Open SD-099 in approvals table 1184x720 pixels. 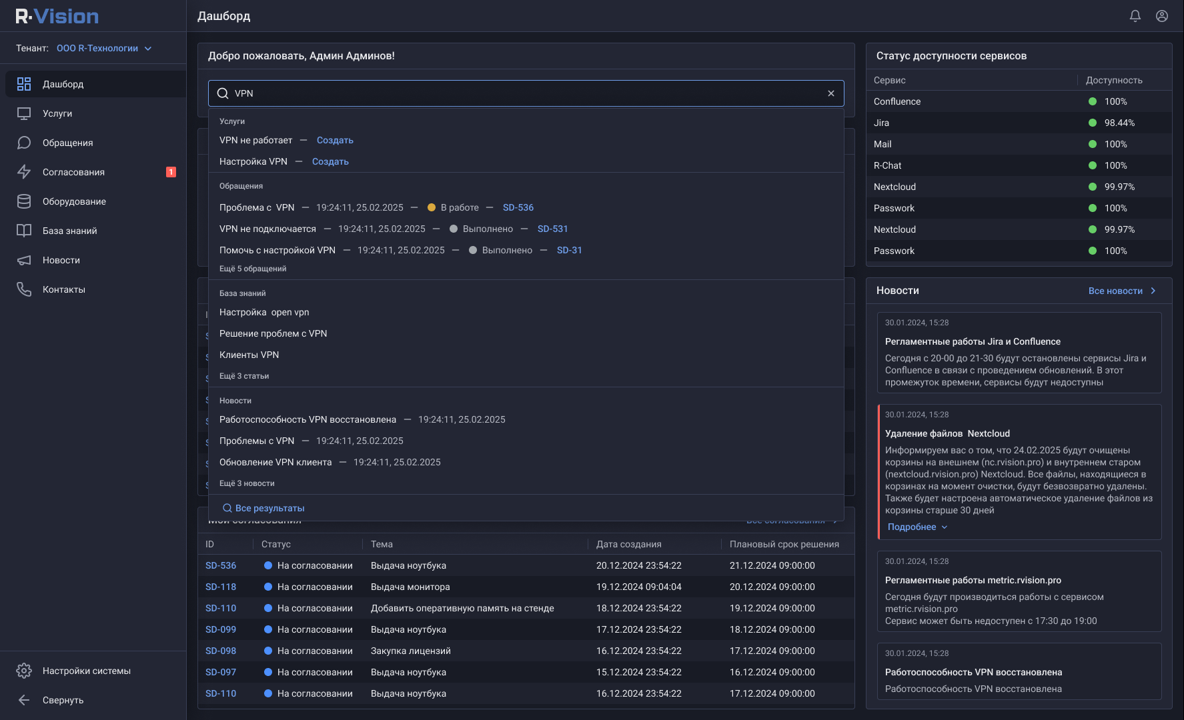tap(221, 629)
